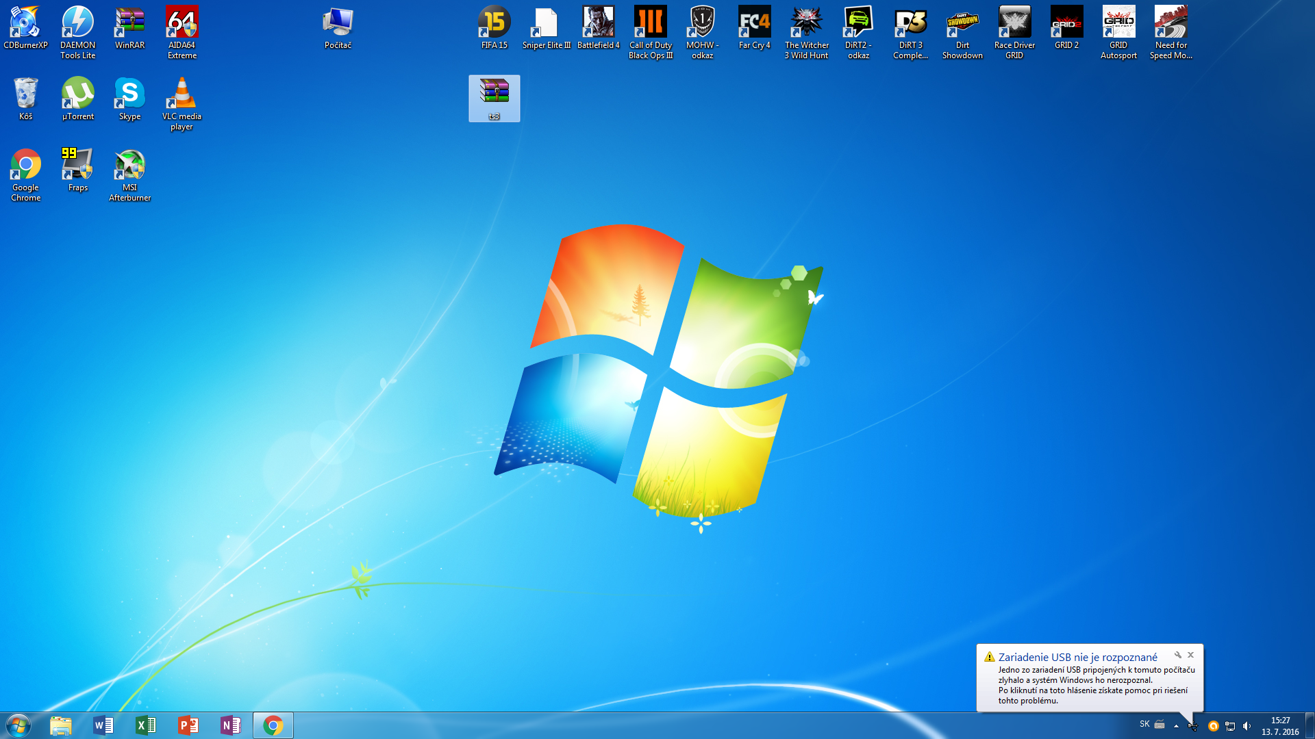The height and width of the screenshot is (739, 1315).
Task: Select the Sniper Elite III shortcut
Action: pos(546,28)
